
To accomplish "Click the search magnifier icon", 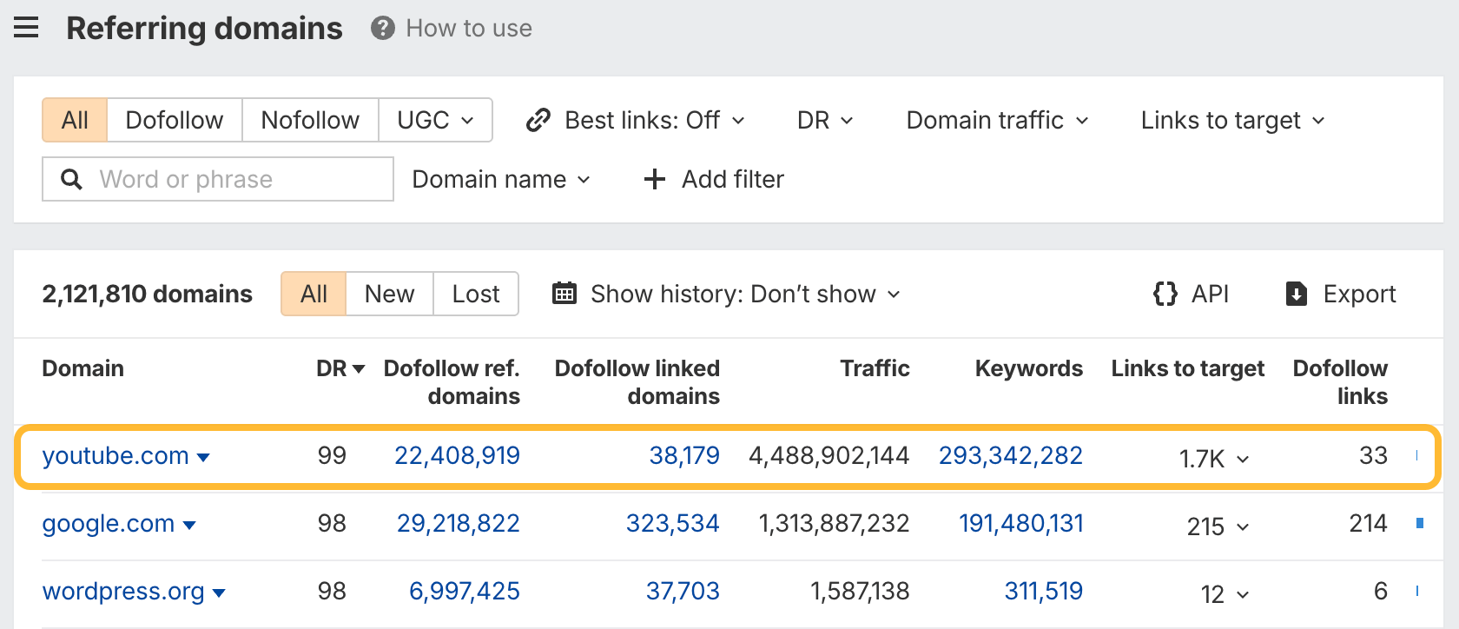I will coord(71,179).
